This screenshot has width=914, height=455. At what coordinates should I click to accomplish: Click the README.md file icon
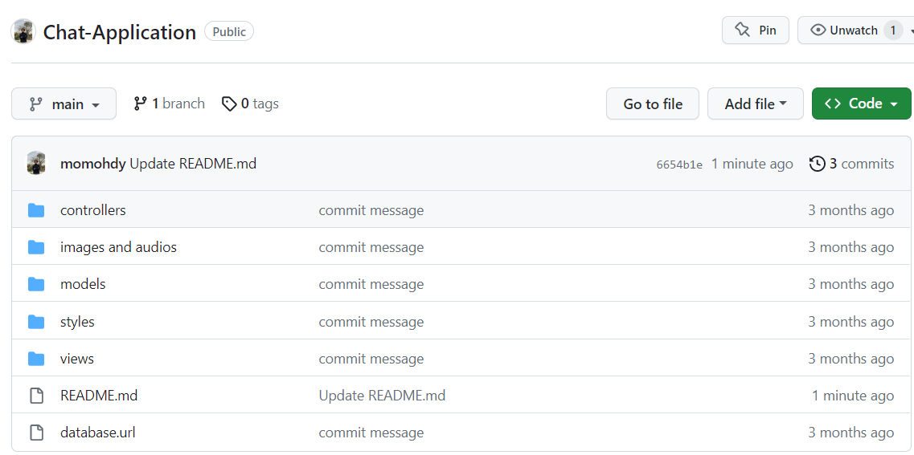pyautogui.click(x=36, y=396)
